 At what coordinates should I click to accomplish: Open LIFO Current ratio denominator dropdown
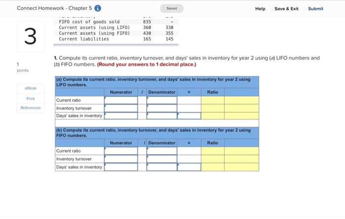coord(162,100)
